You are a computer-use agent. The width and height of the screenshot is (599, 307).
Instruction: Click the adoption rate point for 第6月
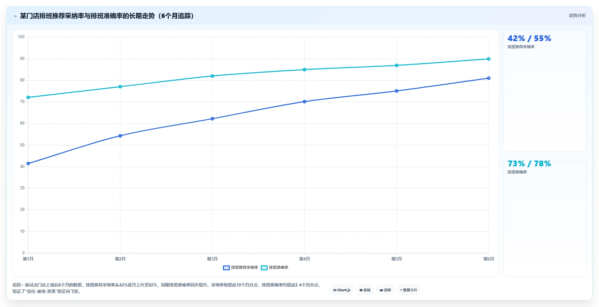[x=489, y=78]
